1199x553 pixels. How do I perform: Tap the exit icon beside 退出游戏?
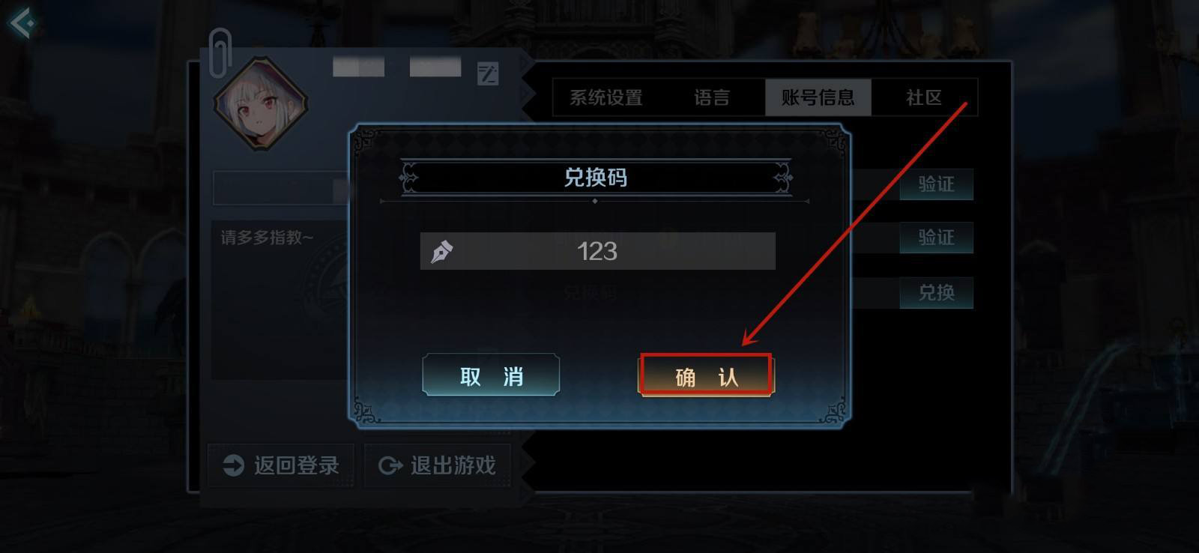click(x=390, y=466)
